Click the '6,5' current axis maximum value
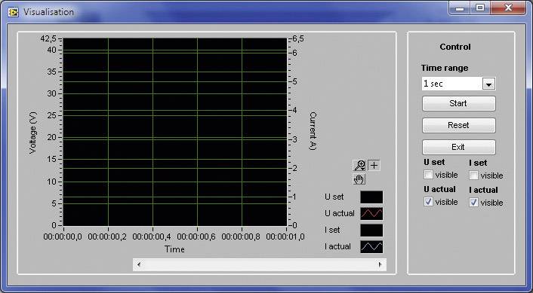The height and width of the screenshot is (293, 533). (x=297, y=39)
